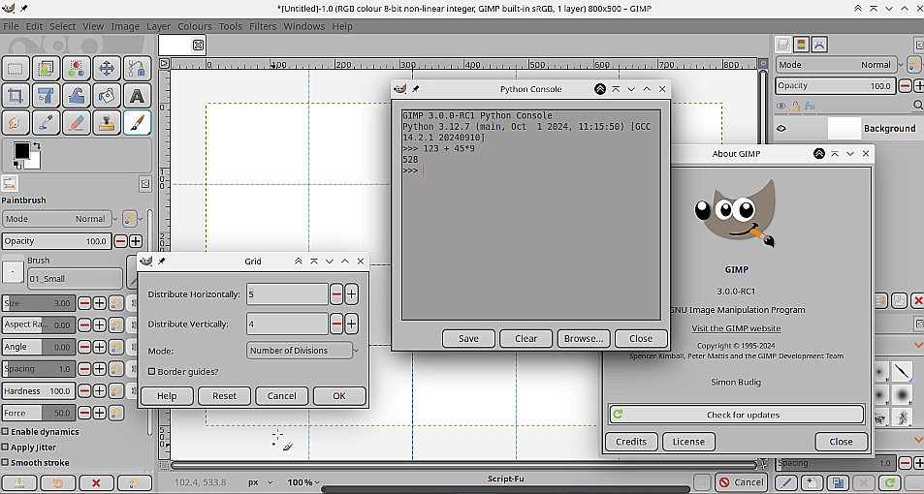Select the Unified Transform tool
The width and height of the screenshot is (924, 494).
tap(46, 95)
